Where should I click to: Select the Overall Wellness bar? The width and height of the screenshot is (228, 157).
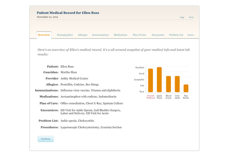(x=151, y=80)
